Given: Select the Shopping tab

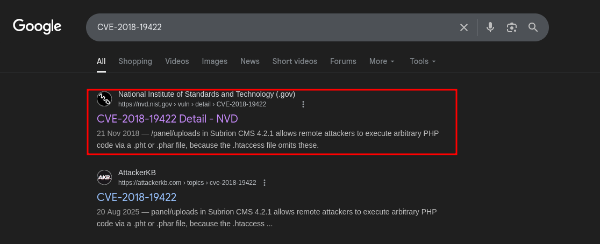Looking at the screenshot, I should point(135,61).
